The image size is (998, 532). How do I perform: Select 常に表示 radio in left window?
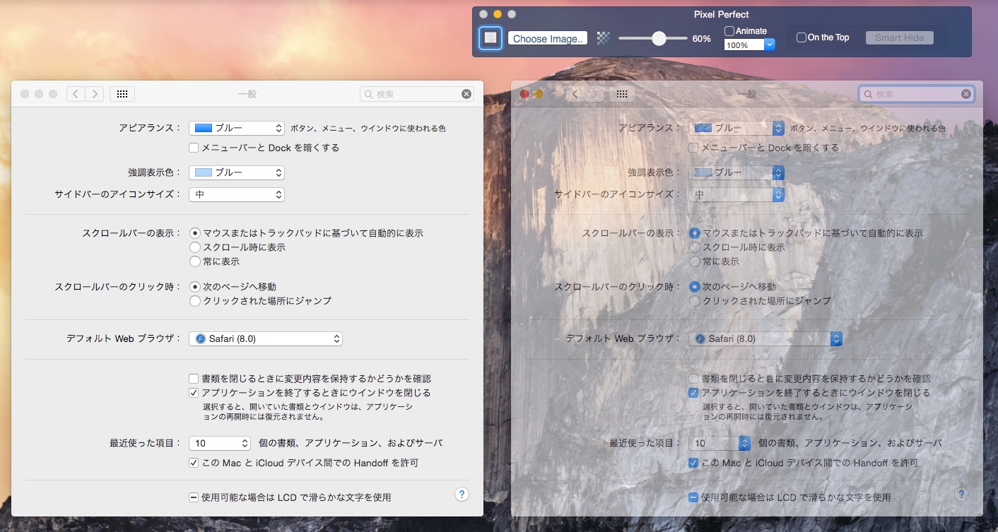195,261
